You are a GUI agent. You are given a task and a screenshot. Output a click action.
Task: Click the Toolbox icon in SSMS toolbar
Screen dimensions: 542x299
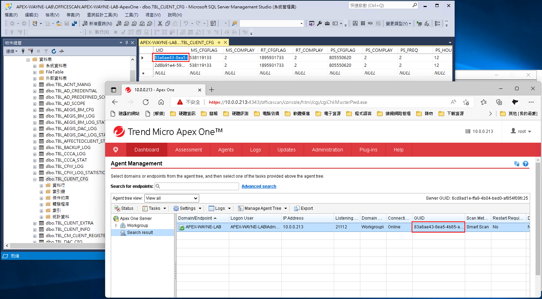pos(327,23)
